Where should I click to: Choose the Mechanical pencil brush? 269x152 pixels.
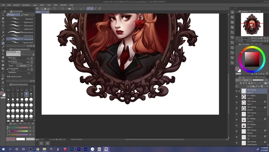20,33
